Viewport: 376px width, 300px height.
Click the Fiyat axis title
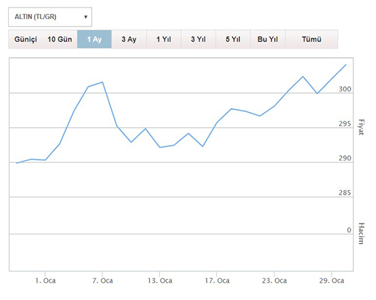361,127
